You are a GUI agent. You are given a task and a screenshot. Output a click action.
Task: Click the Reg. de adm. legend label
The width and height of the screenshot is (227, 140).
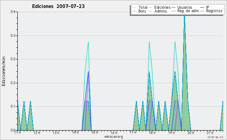[188, 11]
